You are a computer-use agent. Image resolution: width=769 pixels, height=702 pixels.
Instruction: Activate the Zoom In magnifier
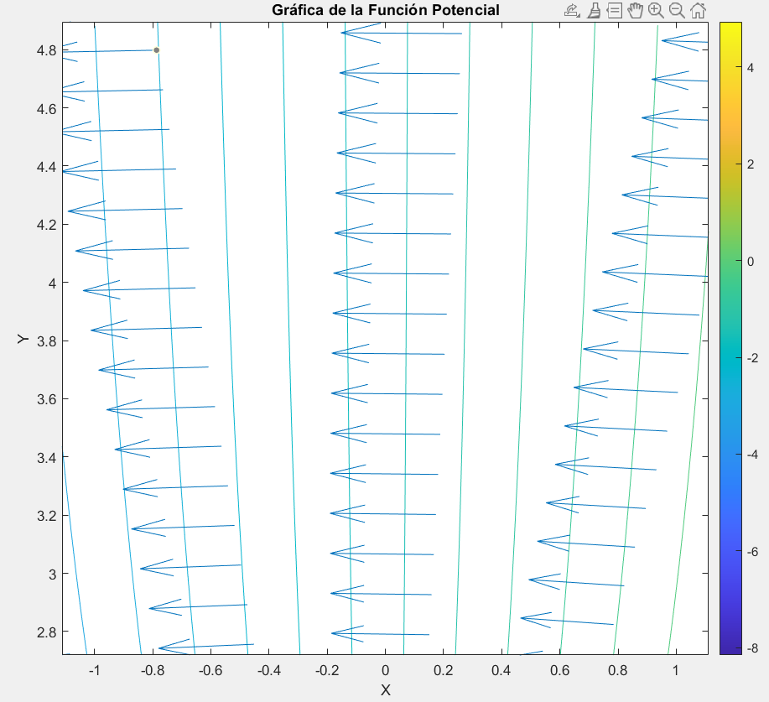[655, 10]
